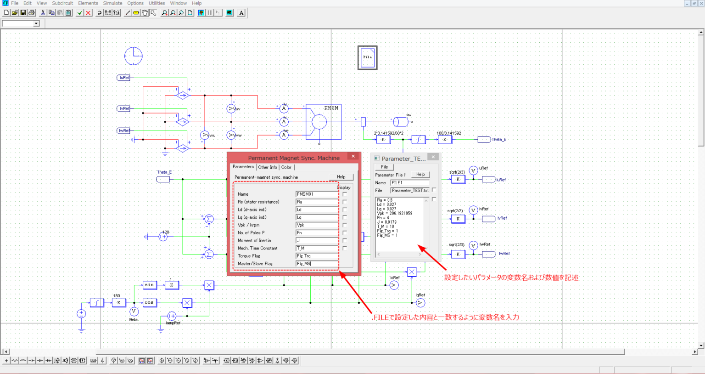Pick the resistor element in bottom toolbar
705x374 pixels.
point(15,361)
